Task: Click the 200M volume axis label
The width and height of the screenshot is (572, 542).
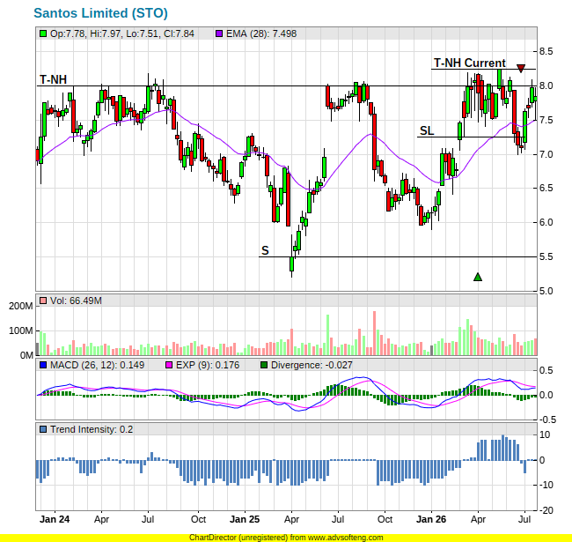Action: 21,306
